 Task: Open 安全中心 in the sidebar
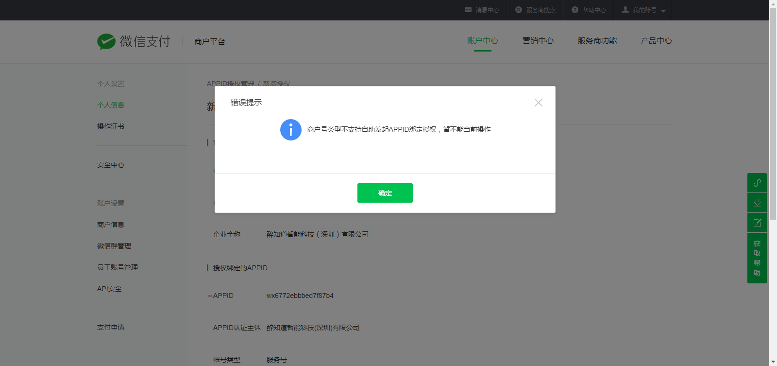coord(111,165)
